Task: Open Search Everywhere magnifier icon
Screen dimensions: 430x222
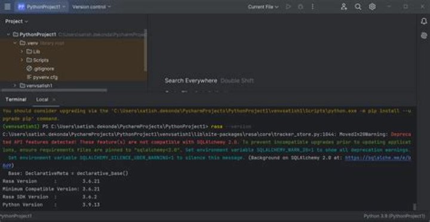Action: point(358,7)
